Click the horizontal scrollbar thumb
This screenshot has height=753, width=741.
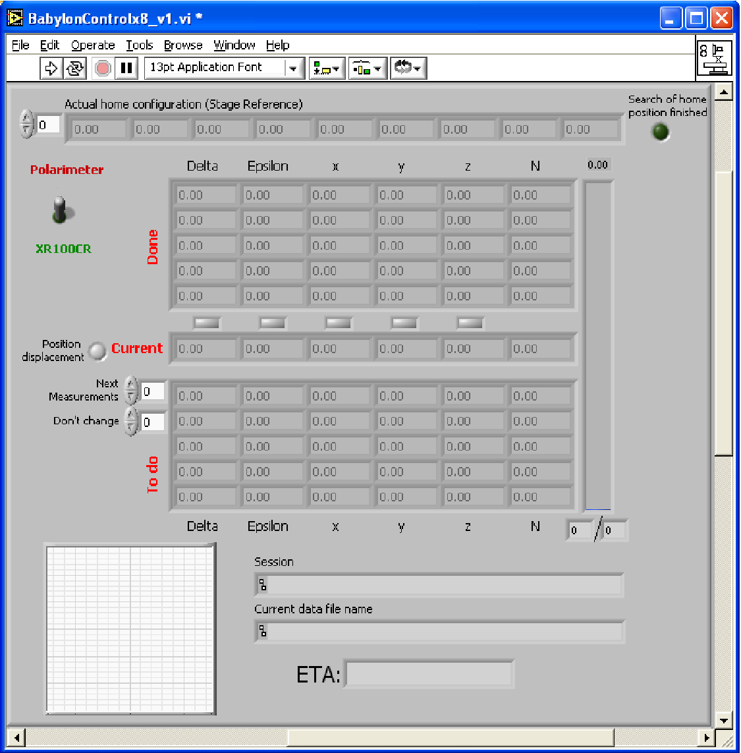tap(451, 737)
